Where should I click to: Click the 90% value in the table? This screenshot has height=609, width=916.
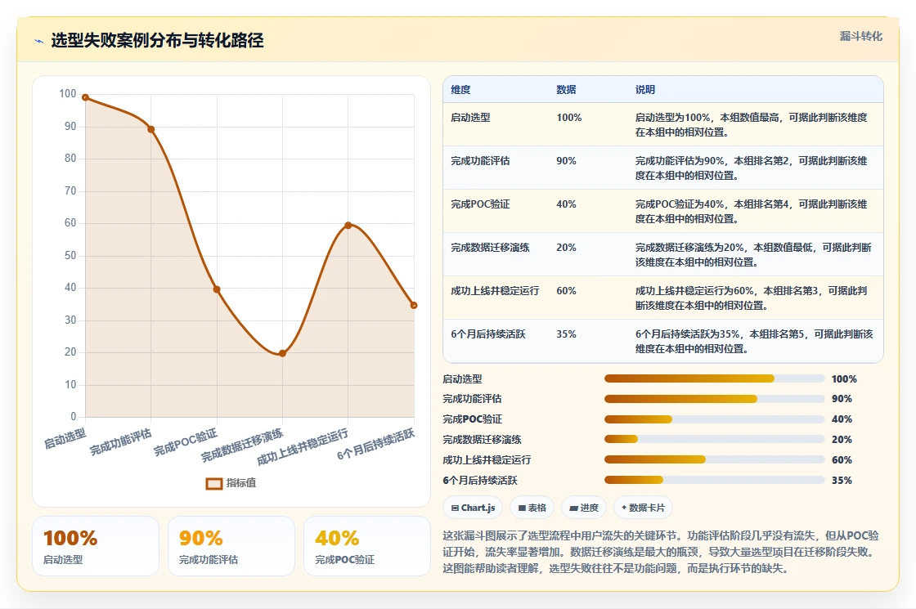(566, 160)
